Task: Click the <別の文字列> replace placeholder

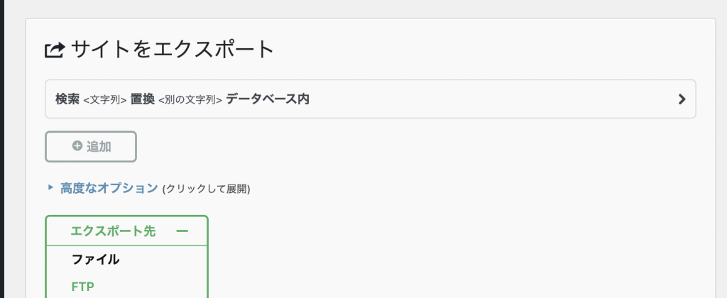Action: [x=190, y=99]
